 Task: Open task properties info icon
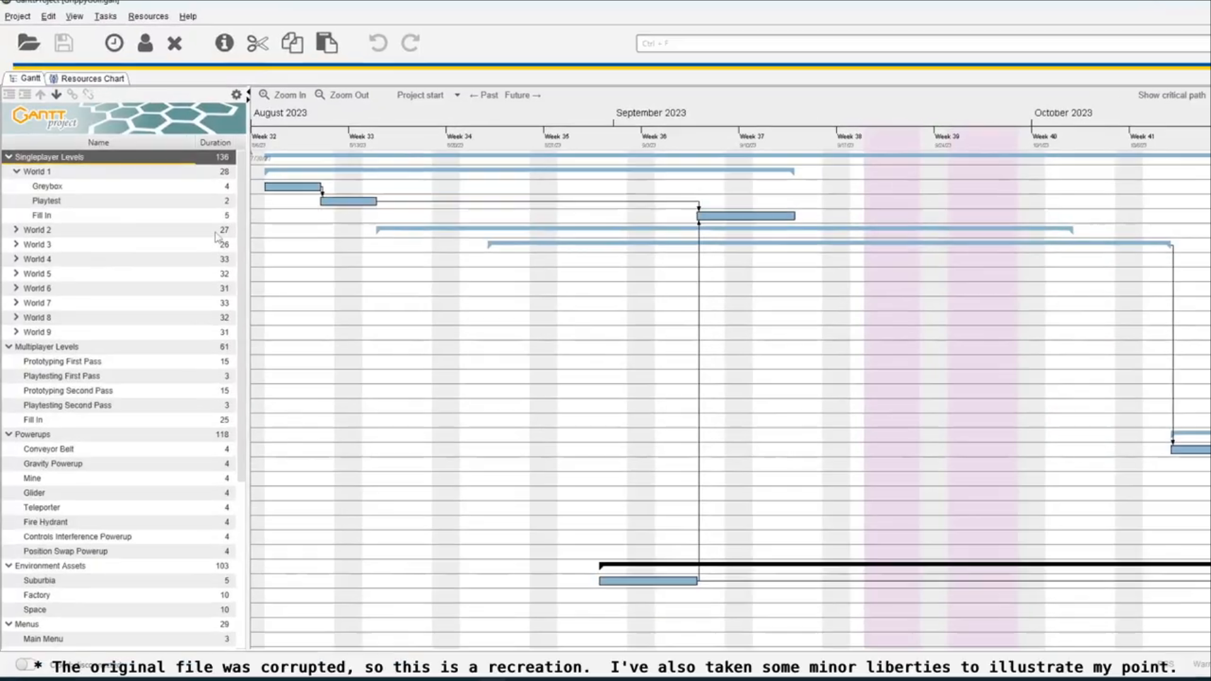click(224, 43)
